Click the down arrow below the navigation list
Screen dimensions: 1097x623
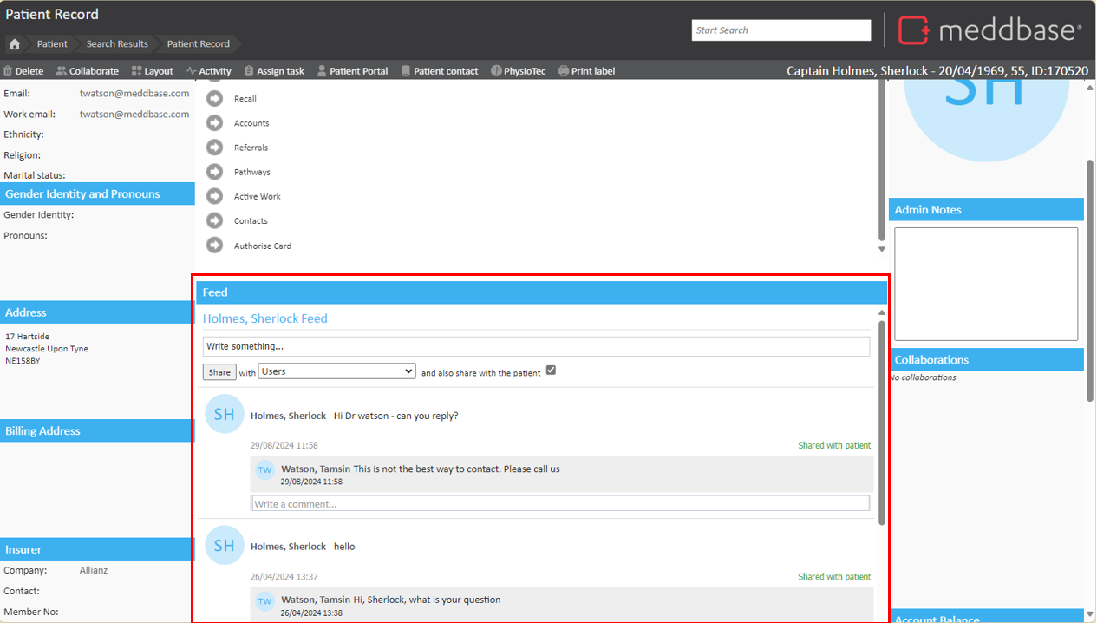point(882,249)
